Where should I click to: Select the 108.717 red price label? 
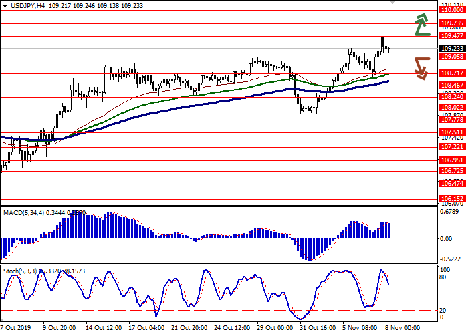[453, 73]
